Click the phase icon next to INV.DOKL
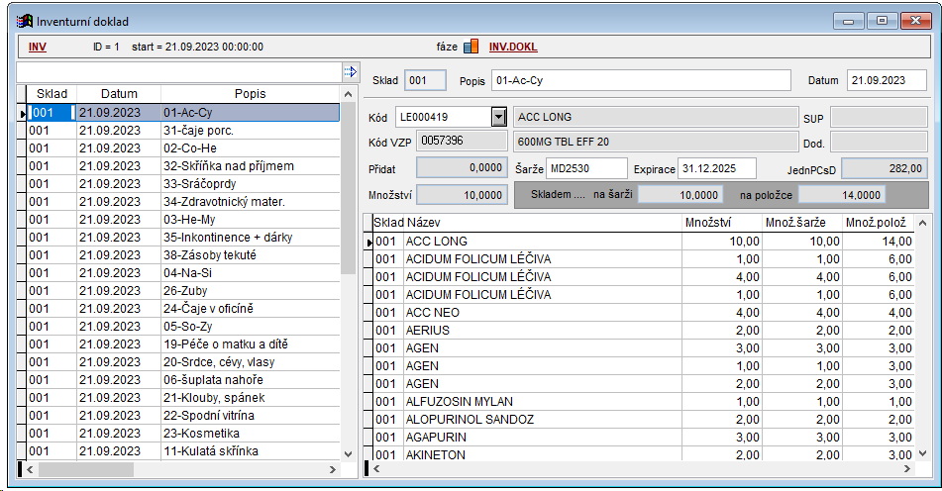942x491 pixels. 471,46
